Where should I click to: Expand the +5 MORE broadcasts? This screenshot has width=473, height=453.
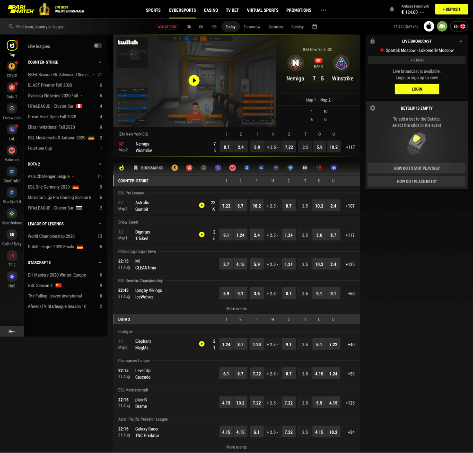click(x=417, y=60)
